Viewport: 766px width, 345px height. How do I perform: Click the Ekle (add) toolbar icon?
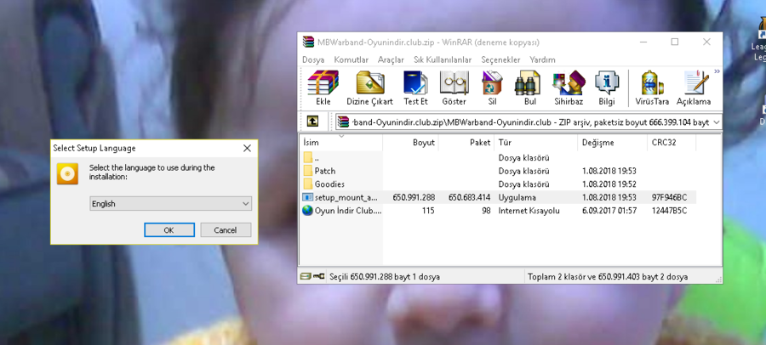pyautogui.click(x=323, y=88)
